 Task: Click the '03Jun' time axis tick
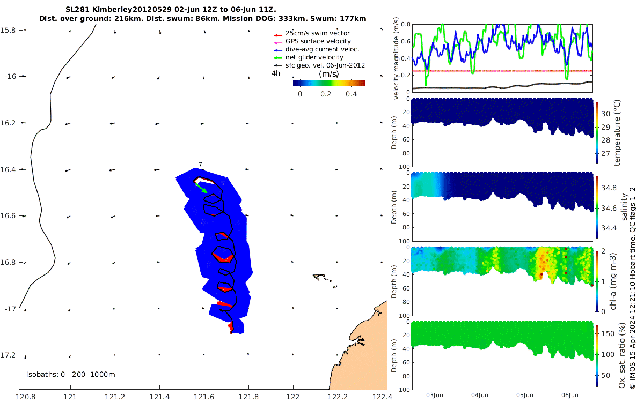(x=434, y=395)
